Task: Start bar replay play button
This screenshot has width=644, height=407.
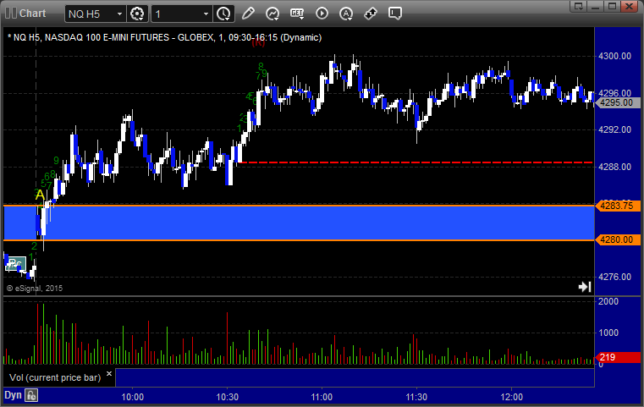Action: [322, 14]
